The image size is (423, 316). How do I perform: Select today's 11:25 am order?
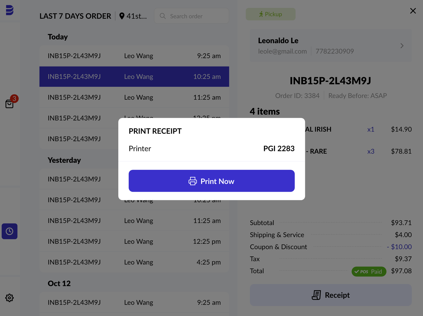pos(134,97)
